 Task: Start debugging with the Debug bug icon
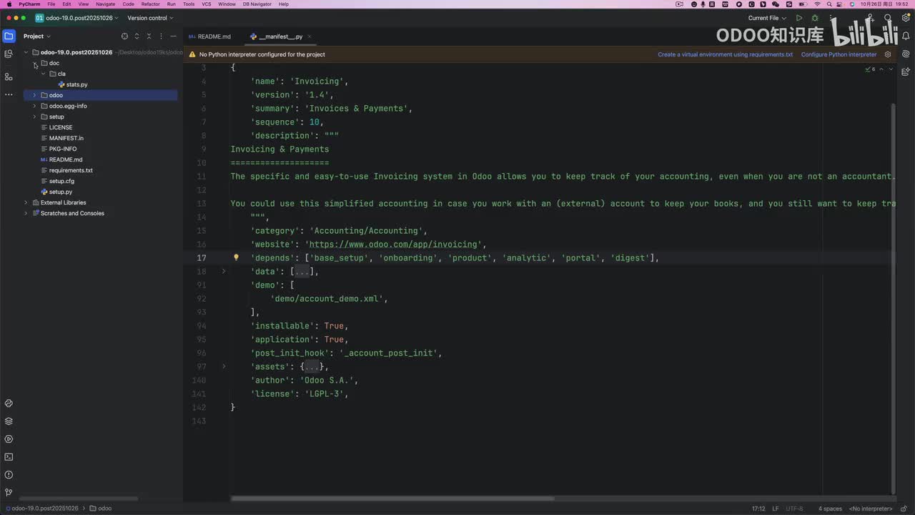(814, 18)
